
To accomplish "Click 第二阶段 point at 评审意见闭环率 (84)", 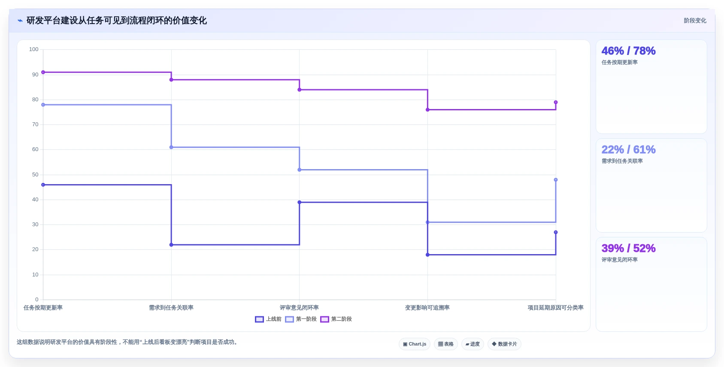I will pos(300,90).
